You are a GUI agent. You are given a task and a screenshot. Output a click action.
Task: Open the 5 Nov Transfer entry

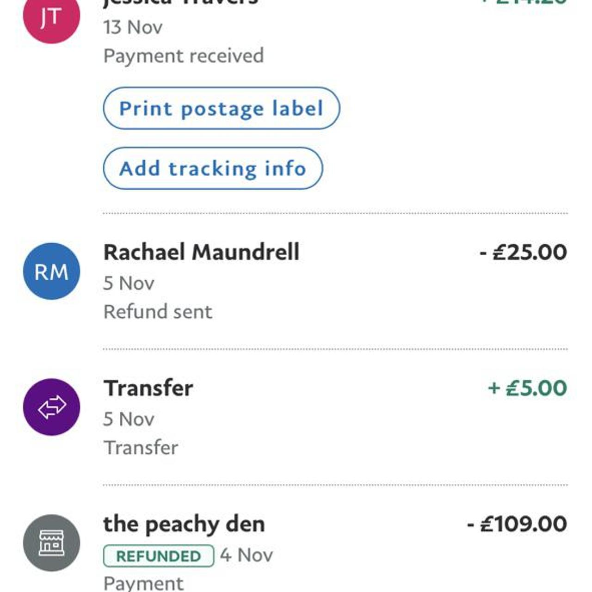click(x=148, y=388)
